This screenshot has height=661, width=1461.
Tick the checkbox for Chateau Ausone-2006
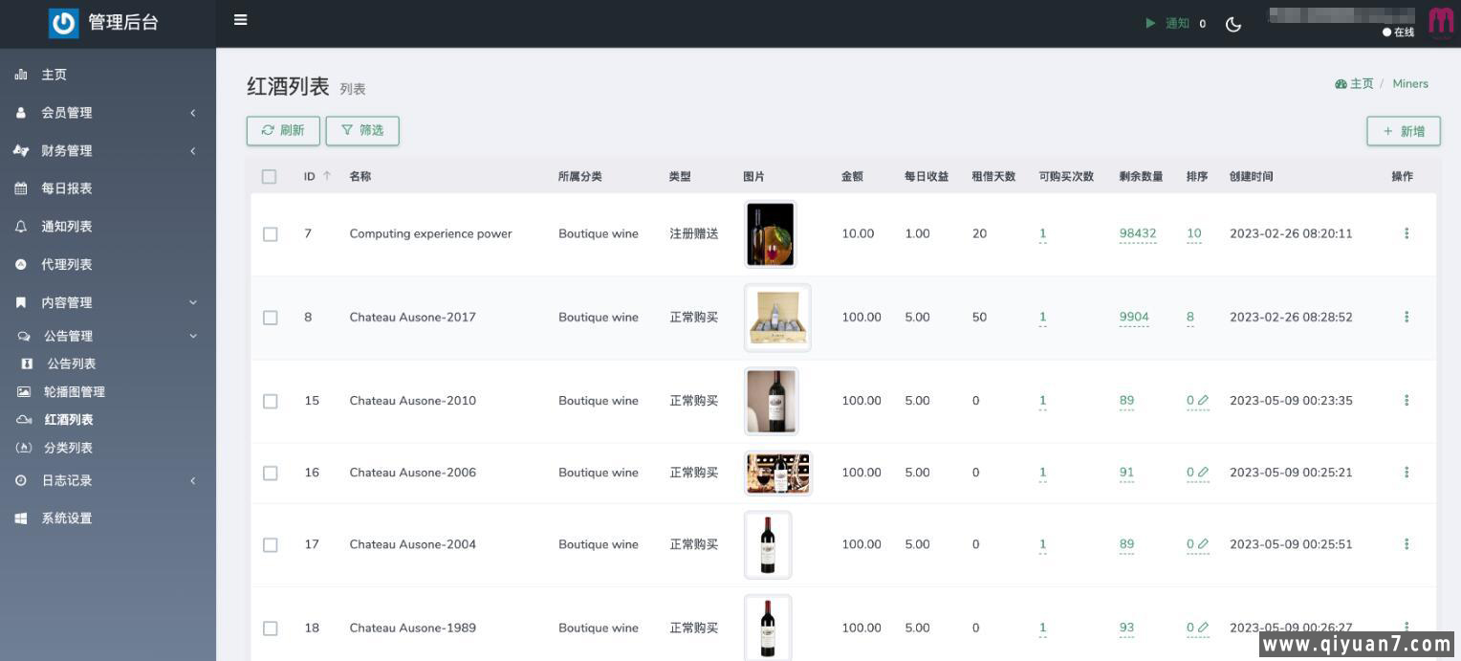270,474
